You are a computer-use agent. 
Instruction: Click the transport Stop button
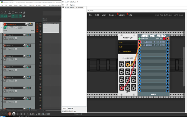click(x=21, y=114)
